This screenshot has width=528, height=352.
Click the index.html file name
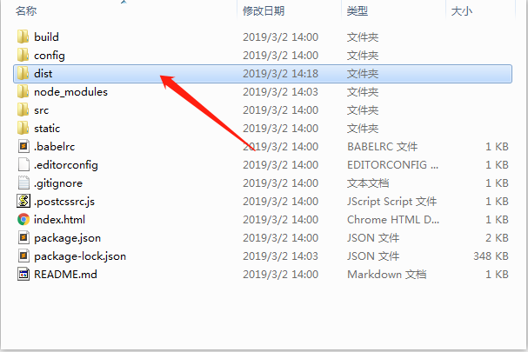60,219
